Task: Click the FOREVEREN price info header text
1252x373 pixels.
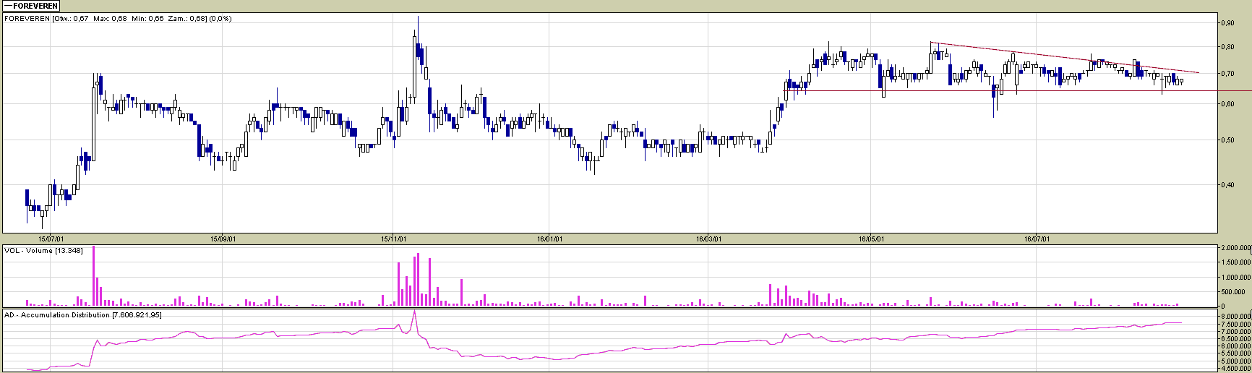Action: 118,19
